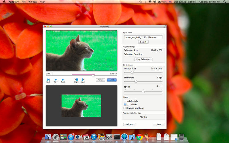Click the Select video button
This screenshot has width=229, height=143.
click(x=143, y=42)
